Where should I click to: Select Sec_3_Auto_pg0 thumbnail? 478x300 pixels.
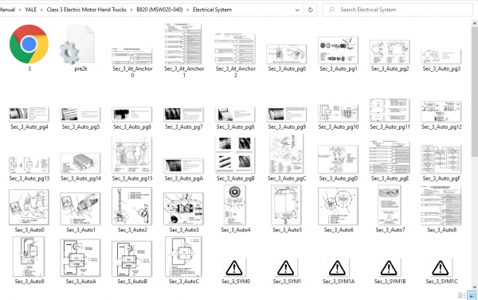[287, 54]
